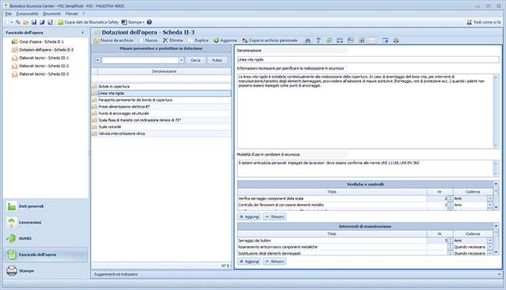Select Elaborati tecnici - Scheda III-2
Screen dimensions: 506x290
pyautogui.click(x=44, y=66)
